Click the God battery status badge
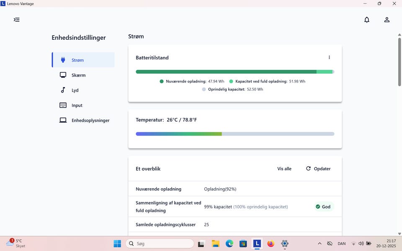 point(323,207)
